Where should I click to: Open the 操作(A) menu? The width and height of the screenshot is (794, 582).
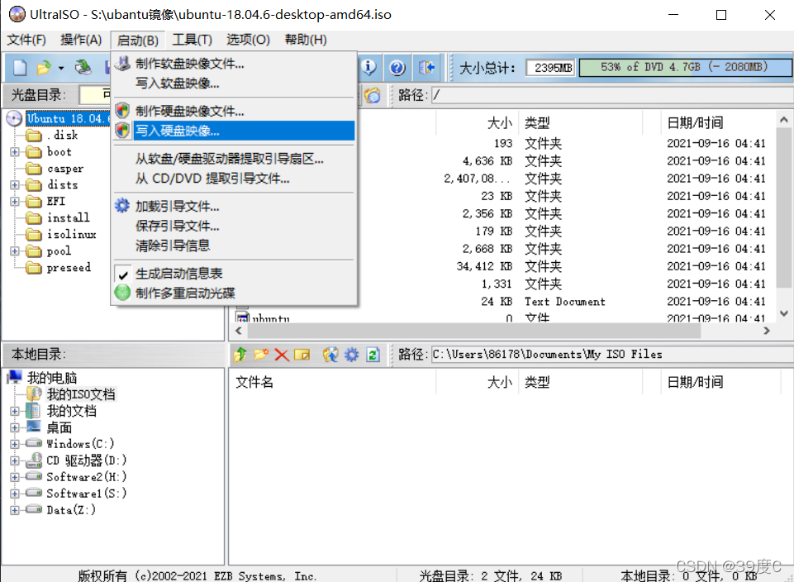[81, 40]
